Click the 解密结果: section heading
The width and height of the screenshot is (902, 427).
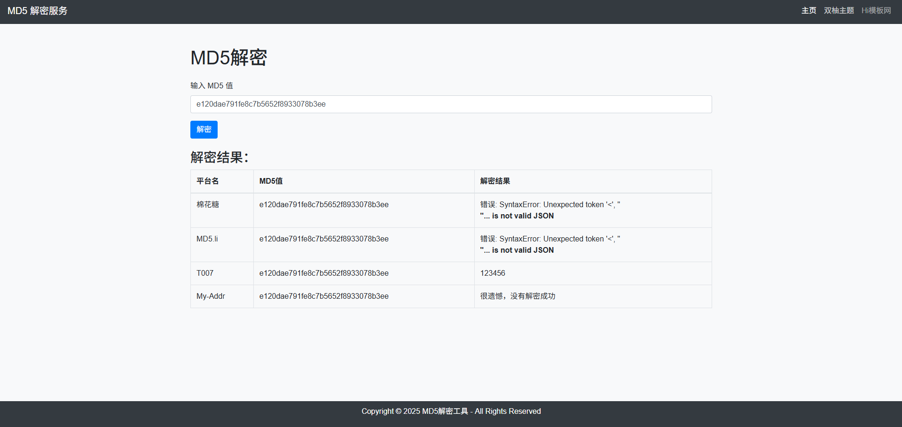pyautogui.click(x=219, y=157)
